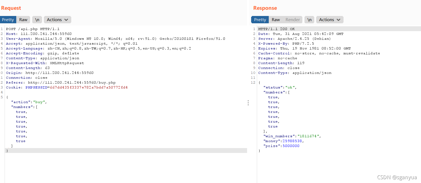Open the Response Render tab
This screenshot has height=183, width=421.
(293, 19)
